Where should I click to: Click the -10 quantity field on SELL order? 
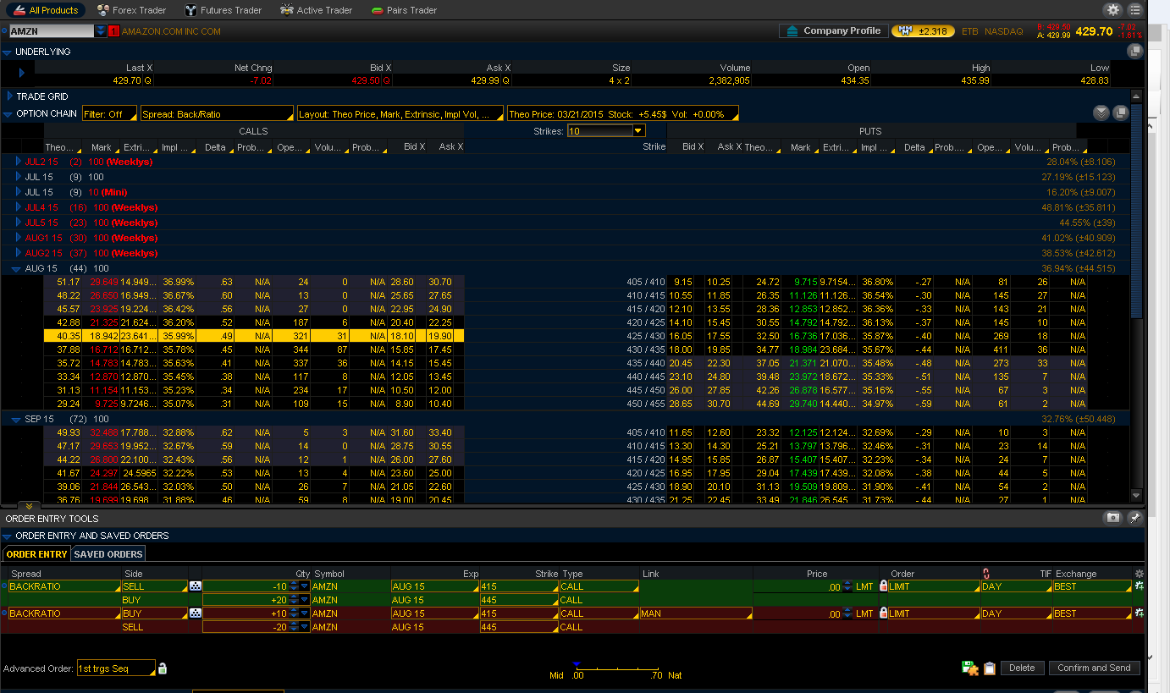point(246,586)
